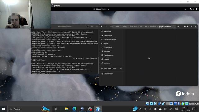The height and width of the screenshot is (112, 199).
Task: Click the blue link icon in system tray
Action: (135, 109)
